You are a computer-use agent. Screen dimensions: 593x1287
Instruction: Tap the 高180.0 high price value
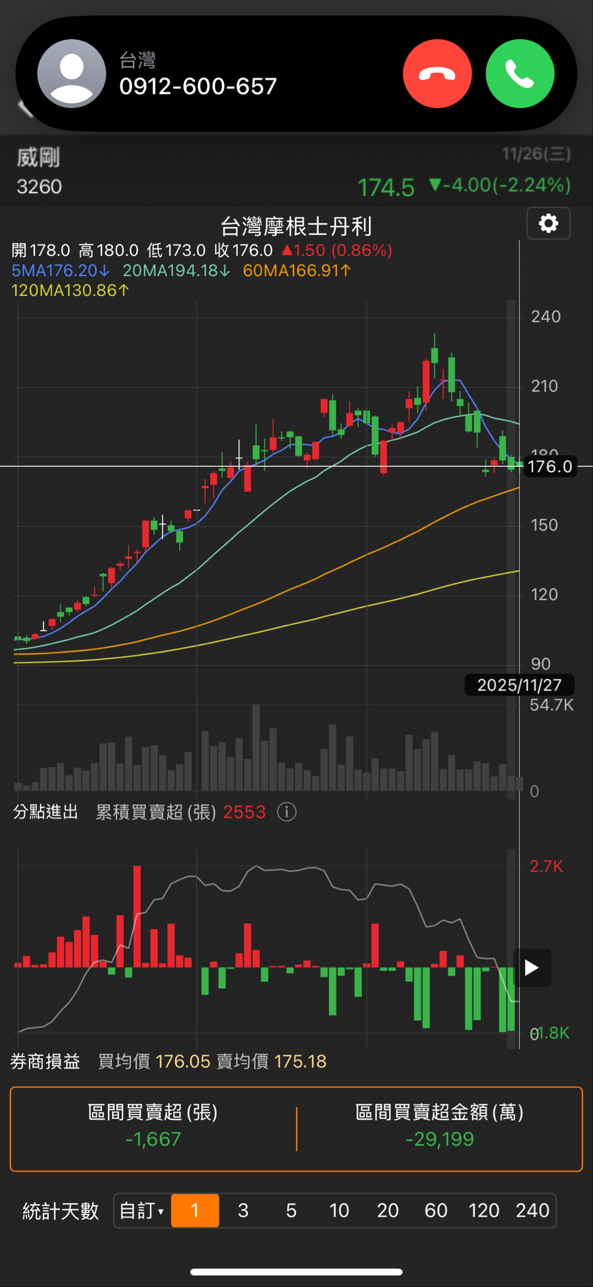coord(108,250)
